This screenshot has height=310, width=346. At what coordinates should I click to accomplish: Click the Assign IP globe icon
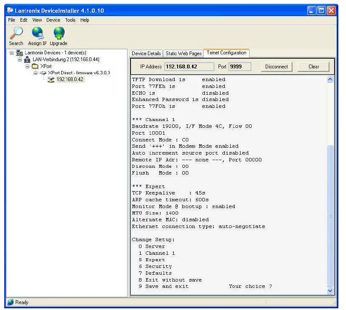(37, 33)
